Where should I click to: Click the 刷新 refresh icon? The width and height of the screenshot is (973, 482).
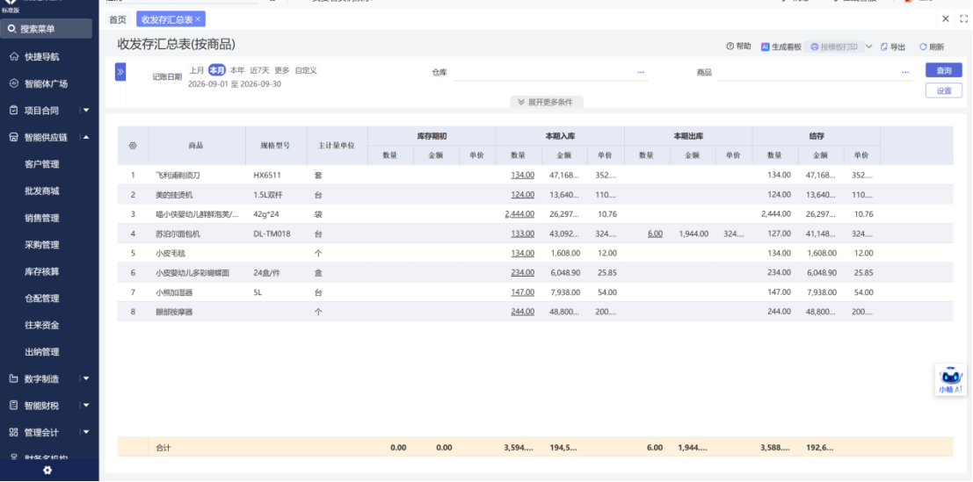pos(923,47)
